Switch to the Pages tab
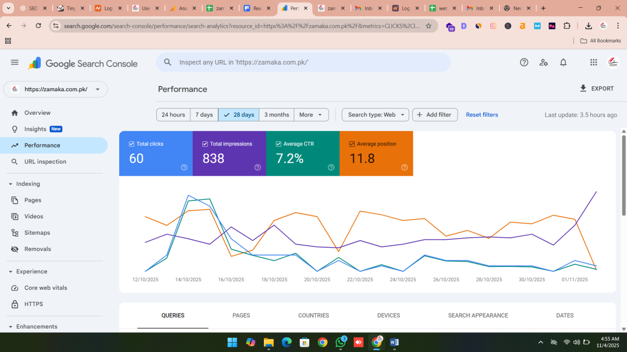 tap(241, 315)
